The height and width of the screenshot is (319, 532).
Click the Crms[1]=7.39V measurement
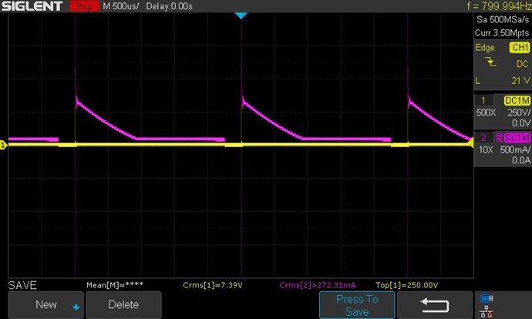click(213, 285)
